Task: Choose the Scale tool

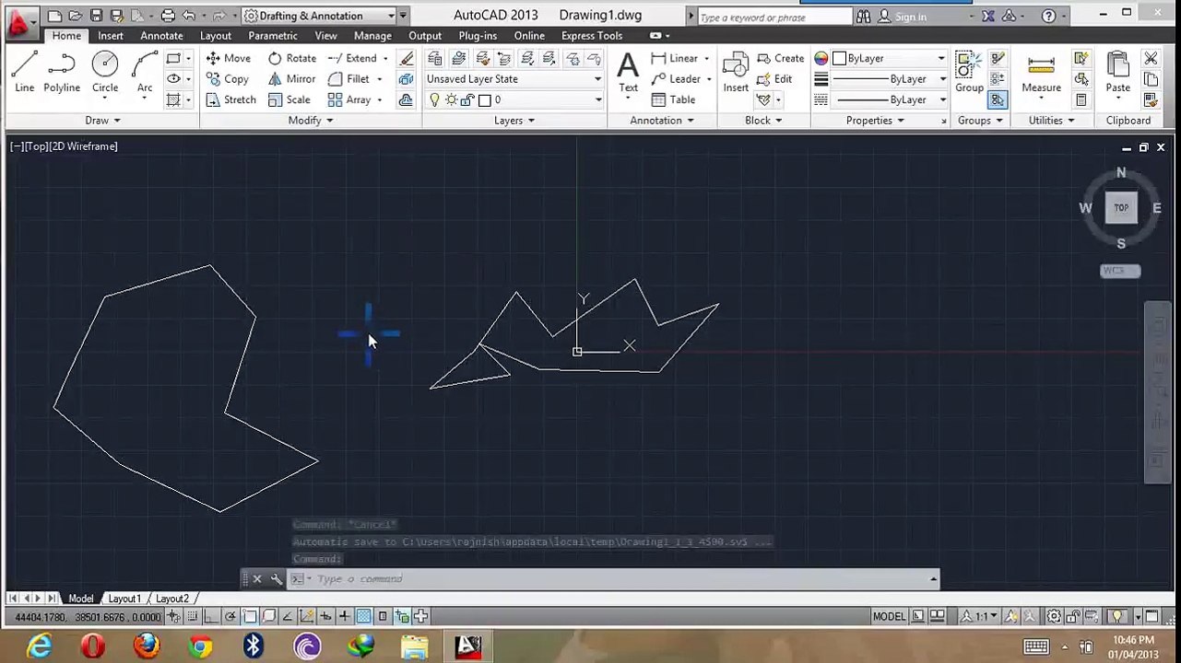Action: click(289, 99)
